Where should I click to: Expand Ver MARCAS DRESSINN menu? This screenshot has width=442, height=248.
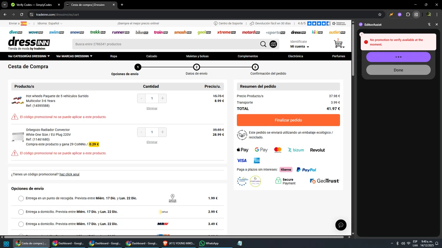(74, 56)
